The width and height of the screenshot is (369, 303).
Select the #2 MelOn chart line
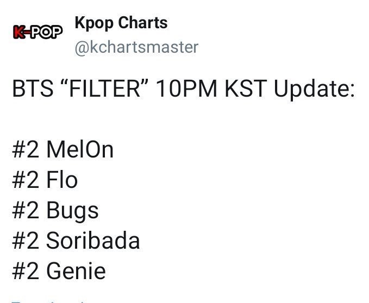(63, 149)
